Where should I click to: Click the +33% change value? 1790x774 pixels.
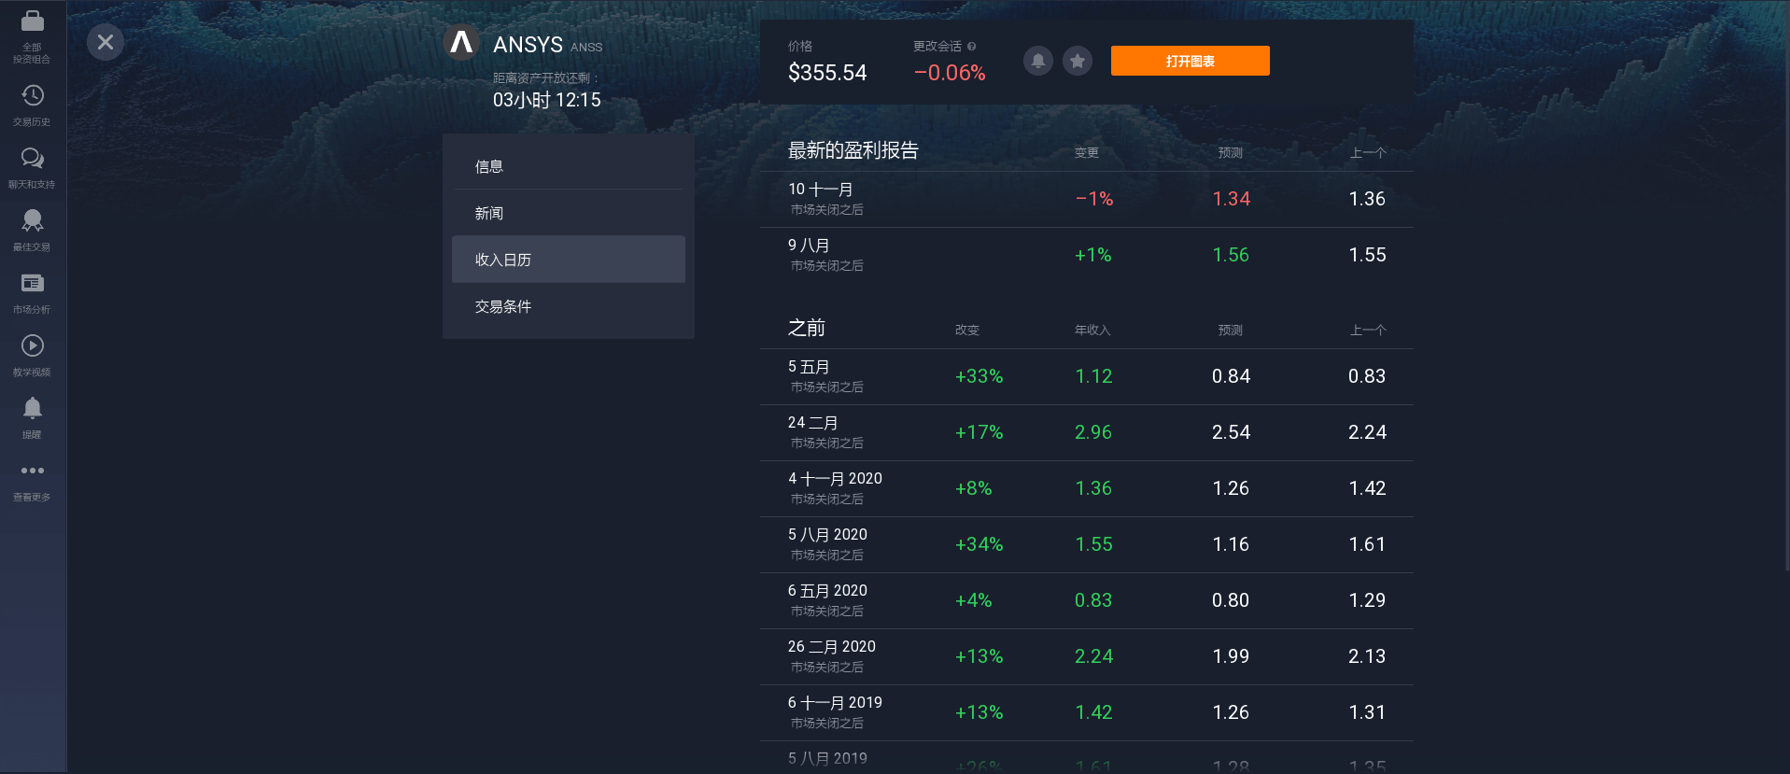click(979, 376)
